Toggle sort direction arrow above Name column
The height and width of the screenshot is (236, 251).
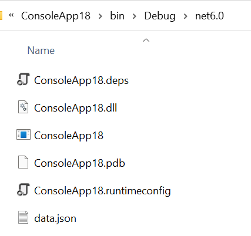point(146,40)
